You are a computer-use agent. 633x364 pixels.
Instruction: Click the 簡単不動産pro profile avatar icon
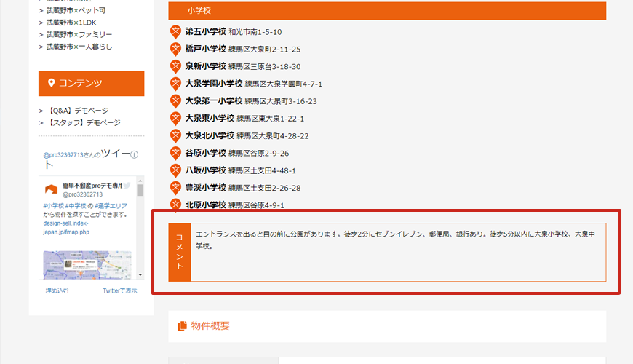[51, 190]
